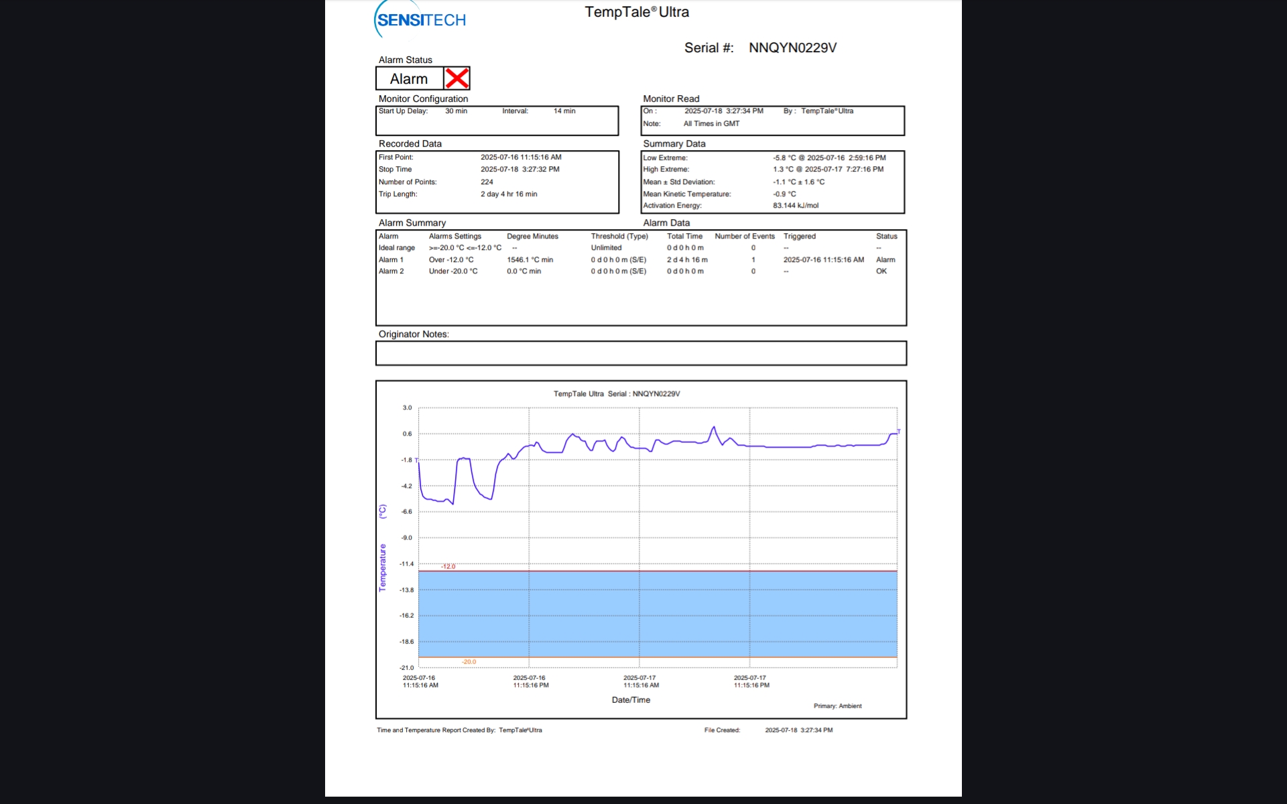Click the blue ideal range shaded area
Screen dimensions: 1287x804
(657, 613)
